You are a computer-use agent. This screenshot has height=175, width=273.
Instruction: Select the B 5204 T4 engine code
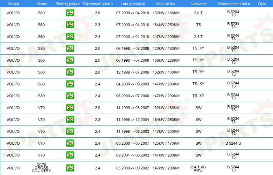(233, 49)
